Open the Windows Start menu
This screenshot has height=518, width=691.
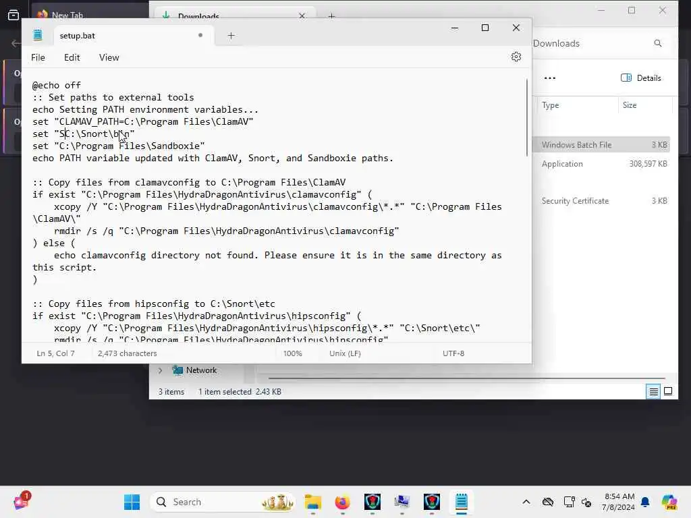tap(132, 502)
